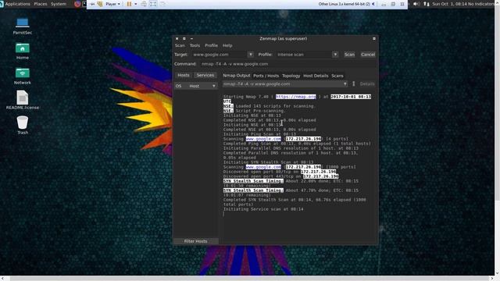Click the Hosts button

click(184, 75)
